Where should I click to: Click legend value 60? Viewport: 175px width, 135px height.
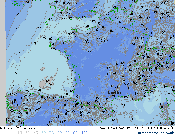coord(44,133)
